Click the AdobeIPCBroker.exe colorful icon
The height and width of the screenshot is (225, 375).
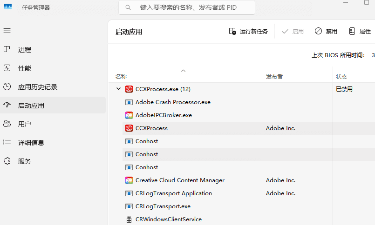[129, 115]
